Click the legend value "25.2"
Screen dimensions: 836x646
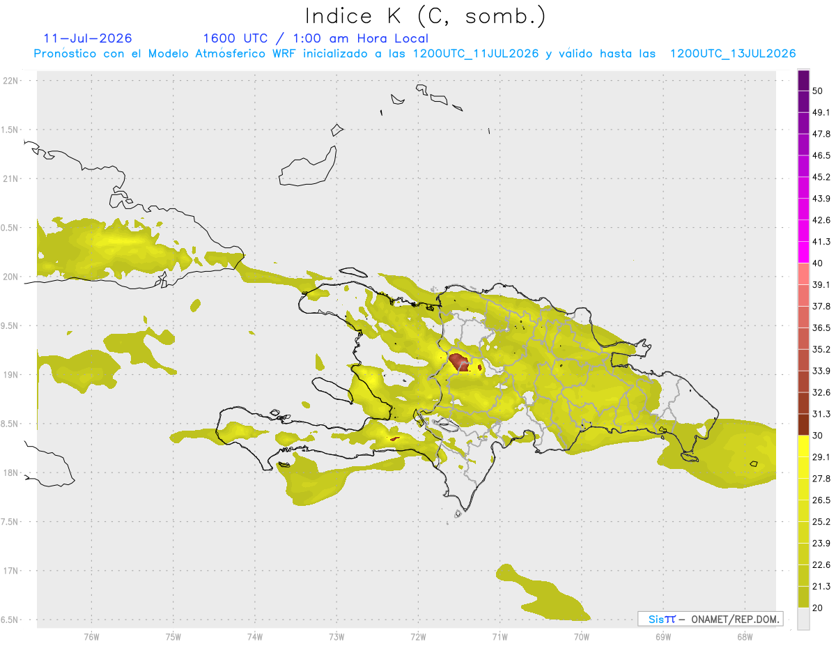click(x=821, y=522)
